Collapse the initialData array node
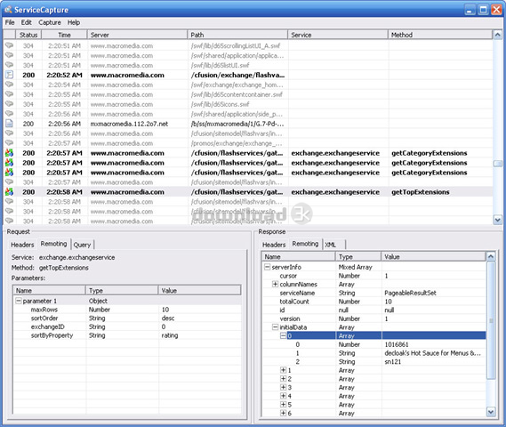 tap(275, 327)
